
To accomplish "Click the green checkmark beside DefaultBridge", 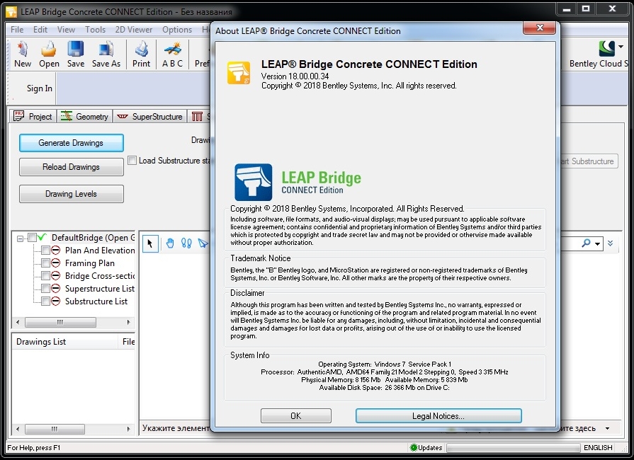I will tap(42, 237).
